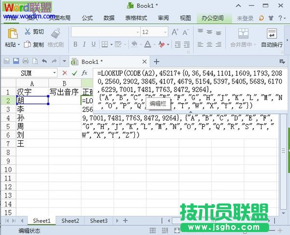Click the Save disk icon
The image size is (290, 235).
tap(16, 61)
